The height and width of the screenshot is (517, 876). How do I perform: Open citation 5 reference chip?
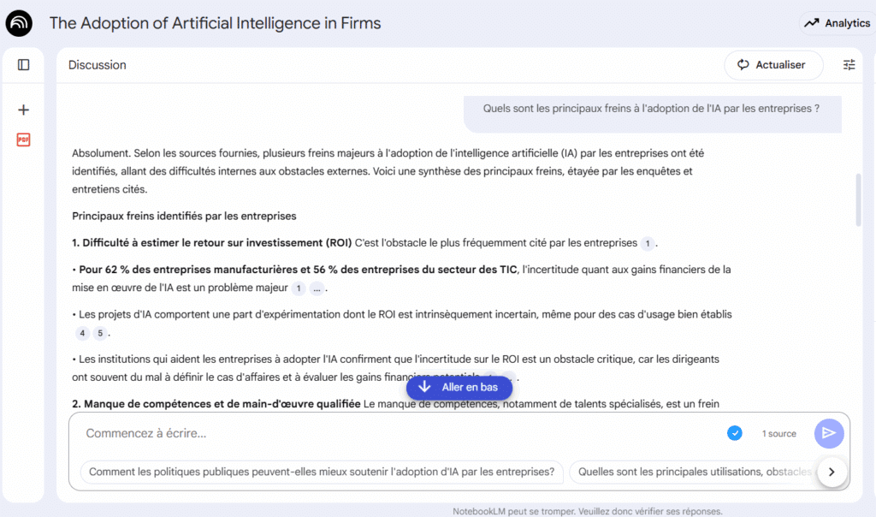tap(100, 333)
